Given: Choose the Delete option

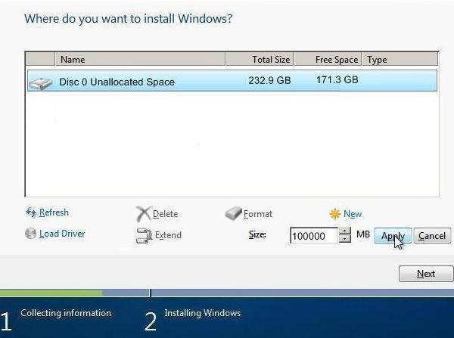Looking at the screenshot, I should pos(165,214).
